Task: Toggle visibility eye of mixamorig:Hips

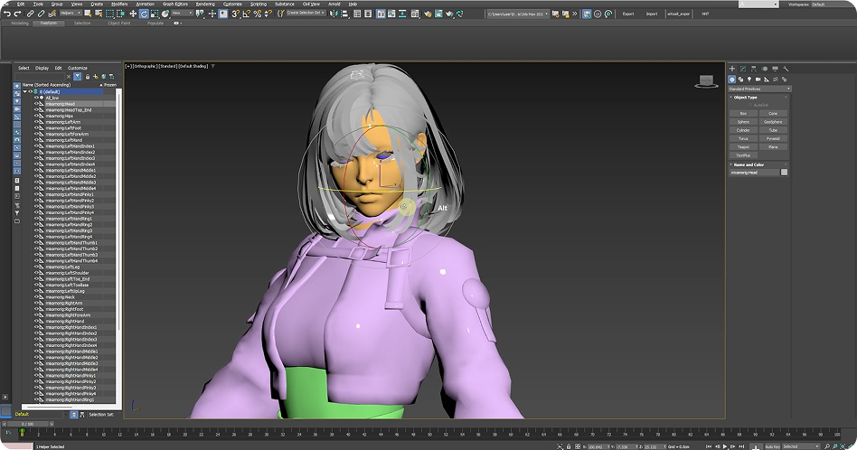Action: pos(37,116)
